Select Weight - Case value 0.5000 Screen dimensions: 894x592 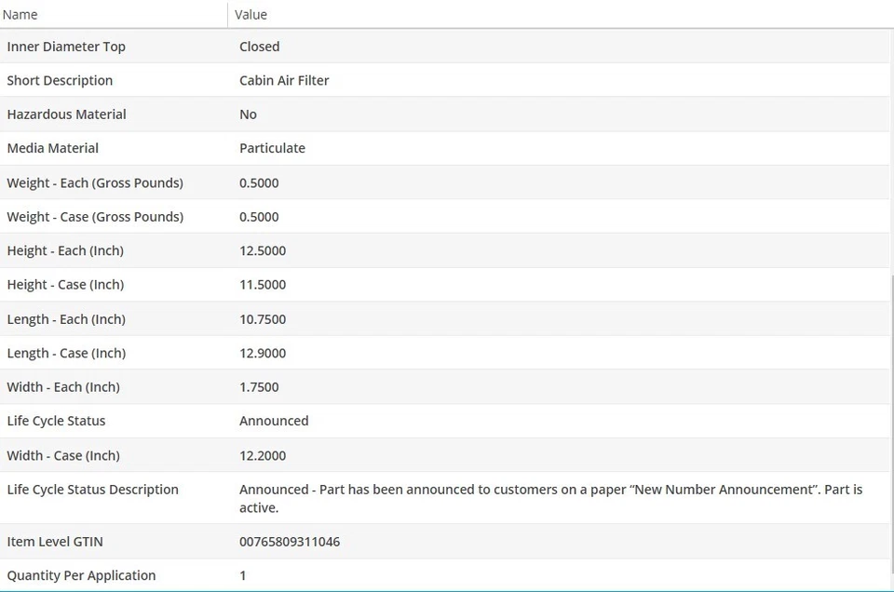pyautogui.click(x=259, y=217)
